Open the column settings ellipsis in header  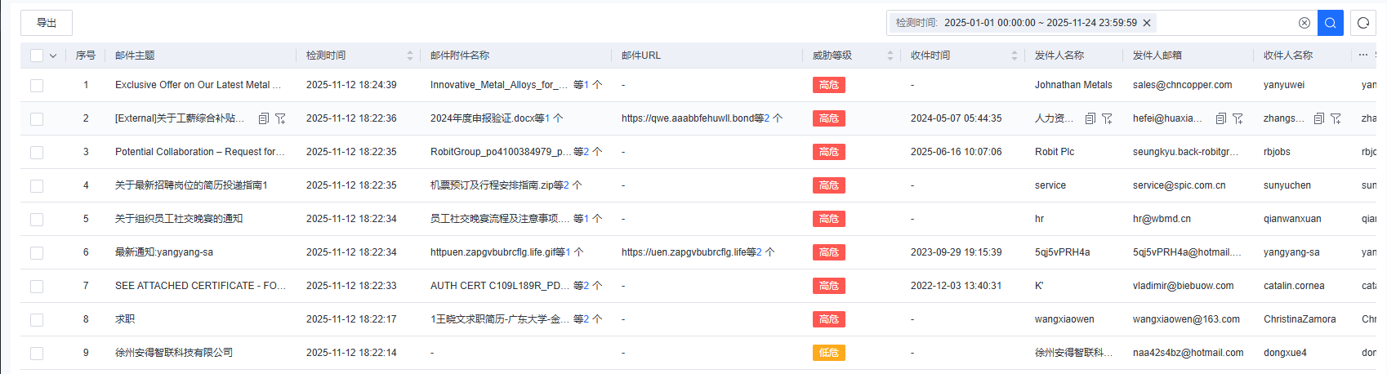(x=1363, y=55)
